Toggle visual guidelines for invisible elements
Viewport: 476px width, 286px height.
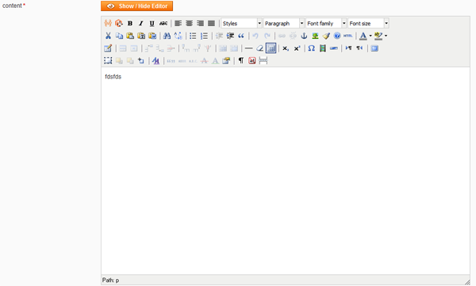coord(271,48)
